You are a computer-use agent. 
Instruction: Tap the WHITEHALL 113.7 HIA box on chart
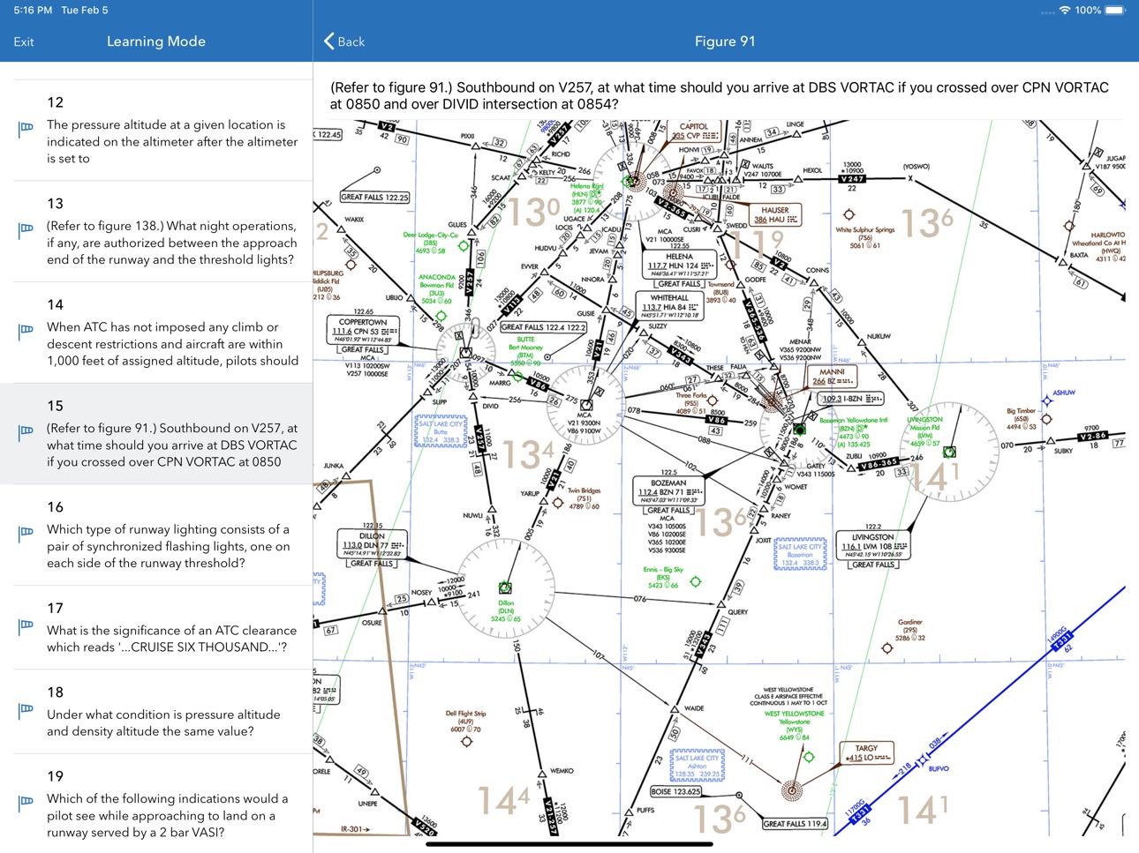pyautogui.click(x=669, y=305)
